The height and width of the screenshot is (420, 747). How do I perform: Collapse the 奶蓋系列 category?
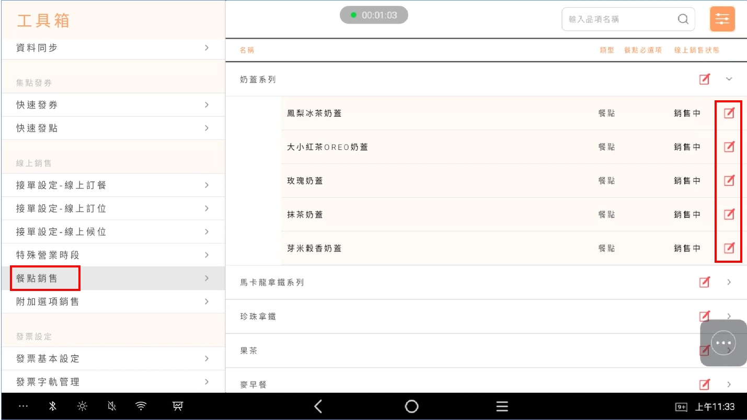point(729,79)
